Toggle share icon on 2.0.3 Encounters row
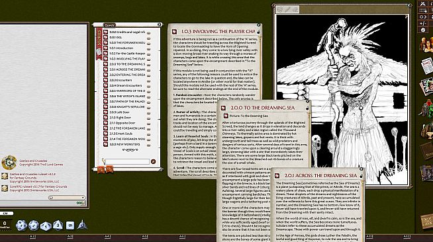The image size is (433, 242). tap(148, 81)
